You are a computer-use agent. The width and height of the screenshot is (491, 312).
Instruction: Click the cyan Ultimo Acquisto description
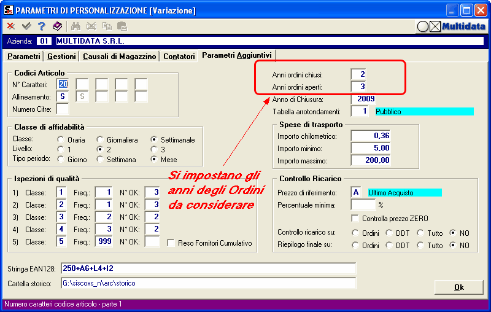point(405,193)
